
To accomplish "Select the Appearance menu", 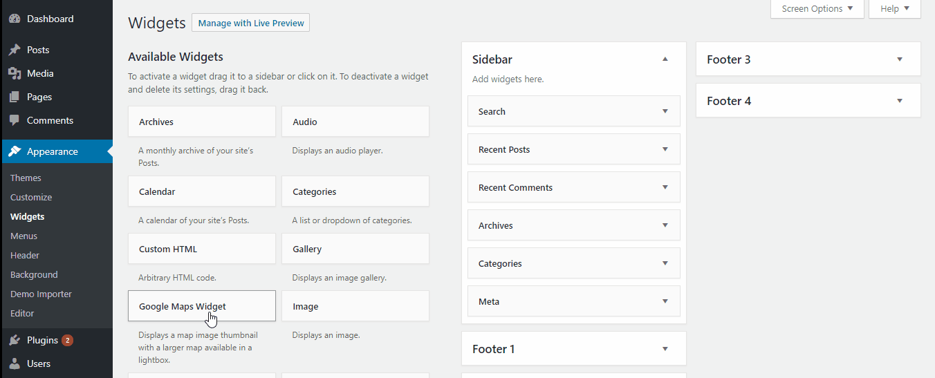I will coord(56,151).
